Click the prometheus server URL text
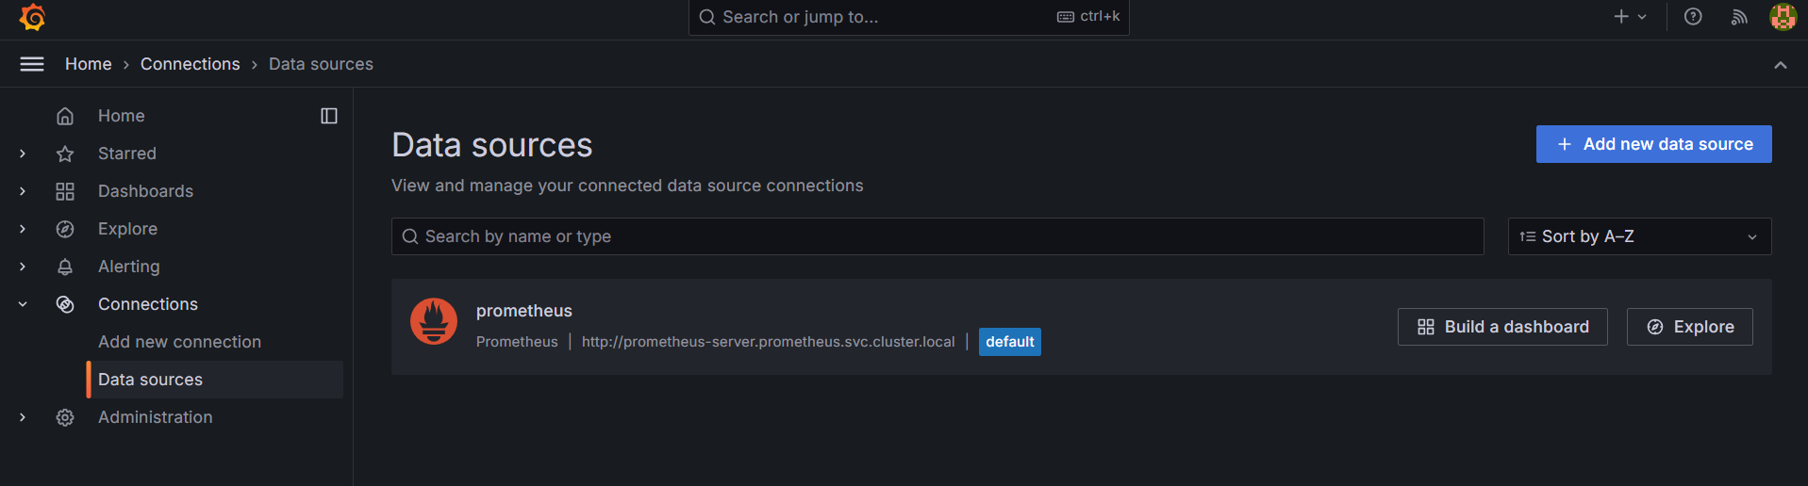Screen dimensions: 1808x486 tap(768, 342)
